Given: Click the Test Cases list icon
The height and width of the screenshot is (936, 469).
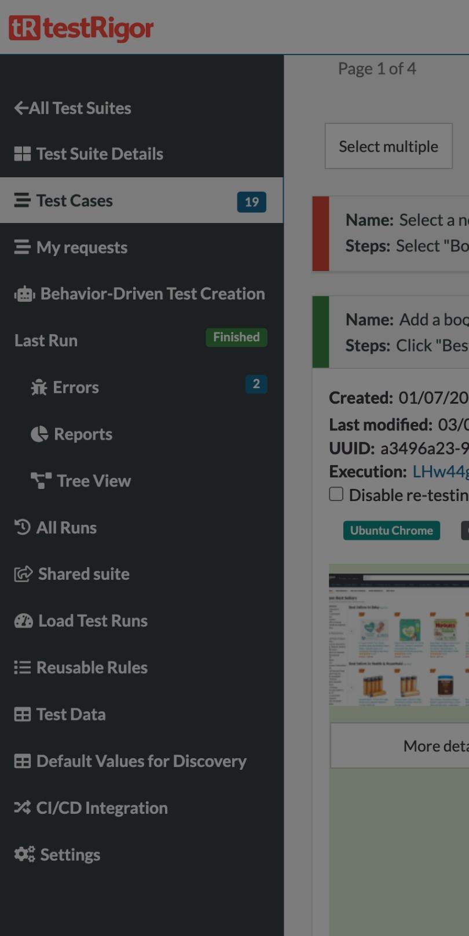Looking at the screenshot, I should pos(22,200).
